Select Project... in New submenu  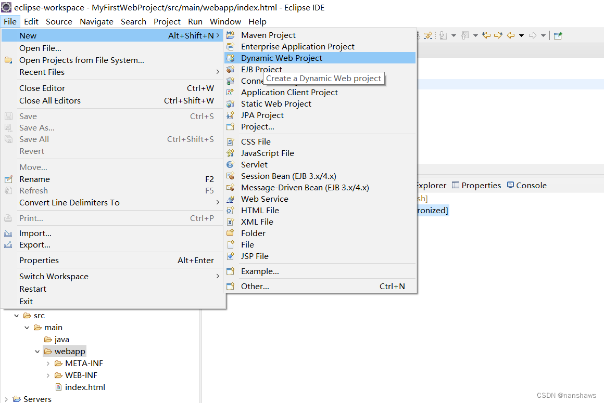click(x=320, y=126)
